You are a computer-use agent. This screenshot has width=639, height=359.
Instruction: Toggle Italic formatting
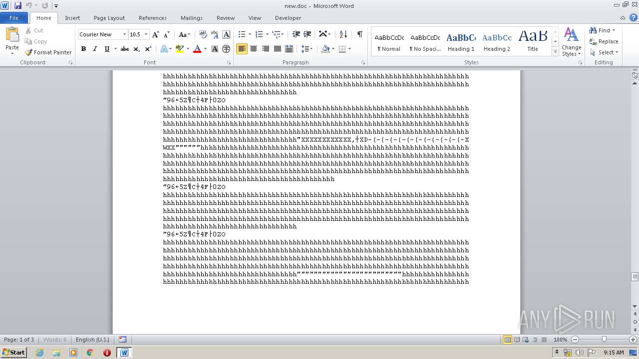point(95,49)
